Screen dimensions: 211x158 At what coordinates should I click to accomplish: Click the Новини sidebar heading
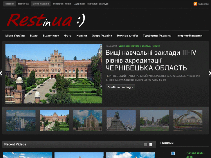click(x=167, y=143)
